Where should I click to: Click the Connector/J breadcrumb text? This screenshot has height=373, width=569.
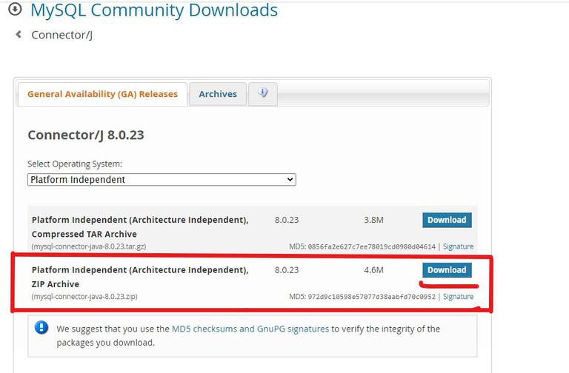coord(62,36)
